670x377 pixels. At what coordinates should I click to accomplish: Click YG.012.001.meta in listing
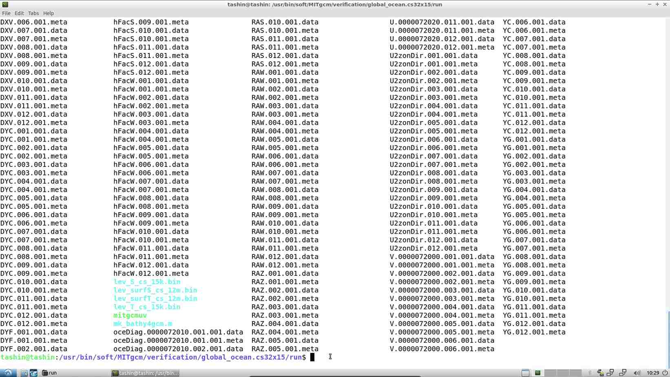[534, 332]
